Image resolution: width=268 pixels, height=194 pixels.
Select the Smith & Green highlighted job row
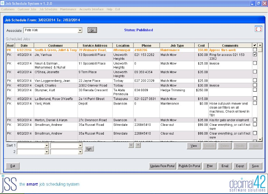[129, 50]
